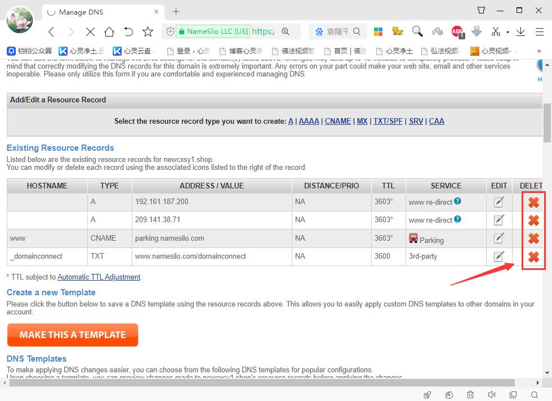Edit the 209.141.38.71 A record

coord(499,220)
